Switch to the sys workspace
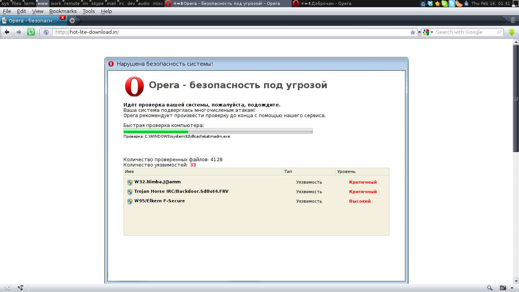Viewport: 519px width, 292px height. coord(5,3)
